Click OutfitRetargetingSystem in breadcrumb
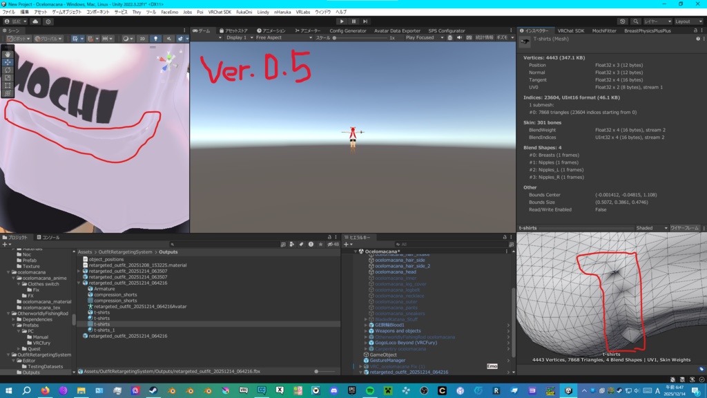 [x=126, y=252]
